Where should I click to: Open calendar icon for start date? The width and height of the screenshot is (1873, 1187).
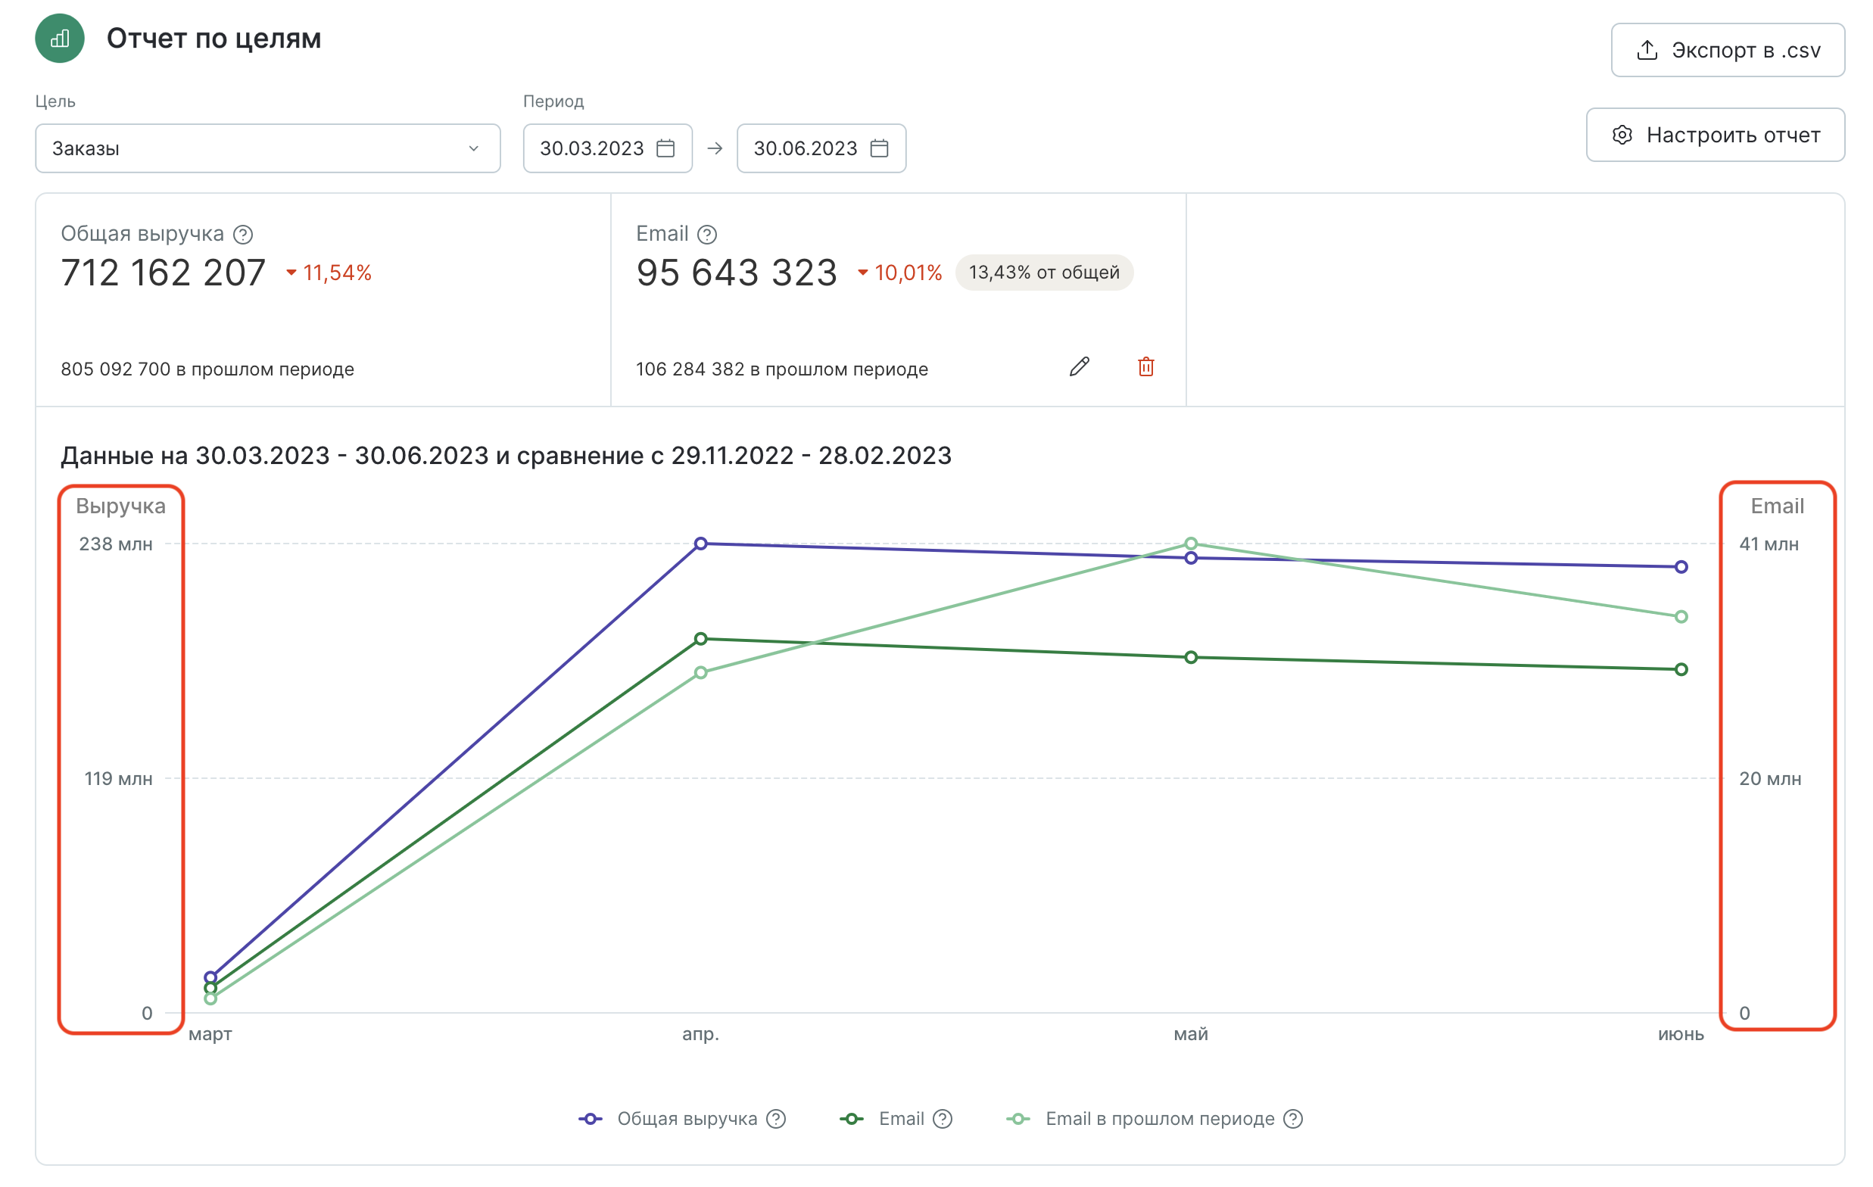point(665,148)
